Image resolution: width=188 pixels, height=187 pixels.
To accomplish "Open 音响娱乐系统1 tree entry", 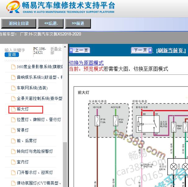I will point(40,77).
